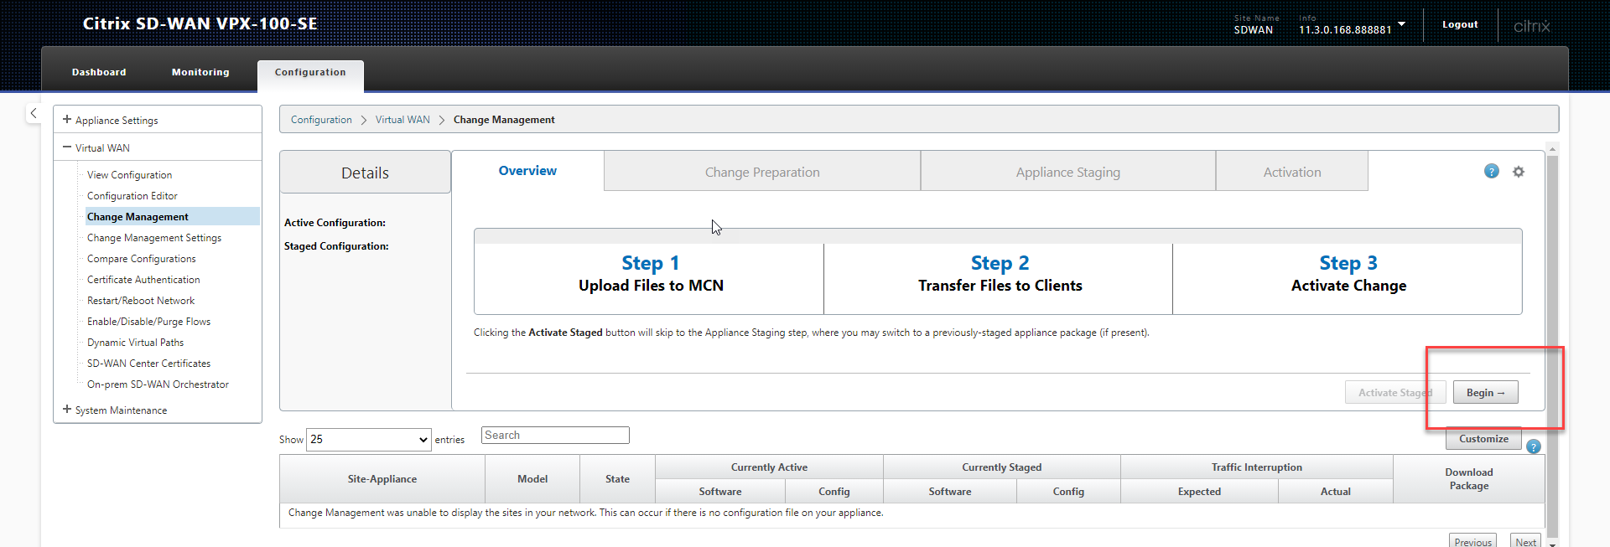This screenshot has width=1610, height=547.
Task: Select the Change Preparation tab
Action: click(761, 172)
